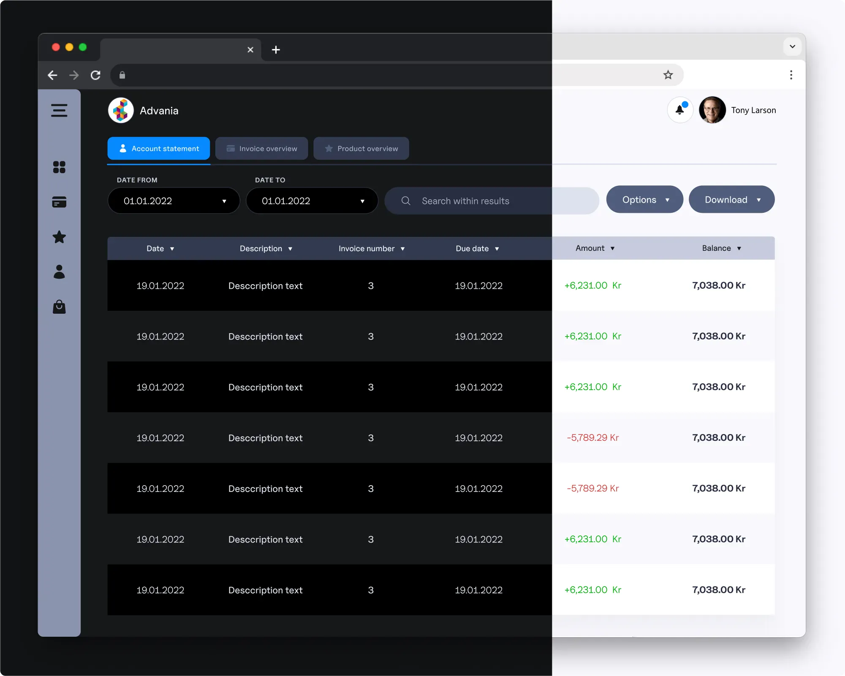Sort table by Amount column
The image size is (845, 676).
pos(595,248)
